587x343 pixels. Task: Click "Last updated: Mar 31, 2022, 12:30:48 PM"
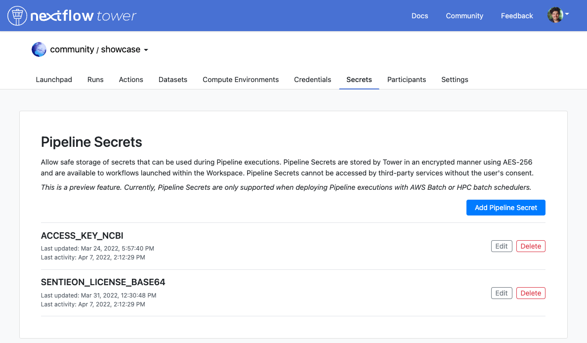tap(98, 295)
